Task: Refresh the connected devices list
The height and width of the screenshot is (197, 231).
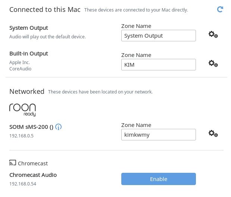Action: click(x=220, y=9)
